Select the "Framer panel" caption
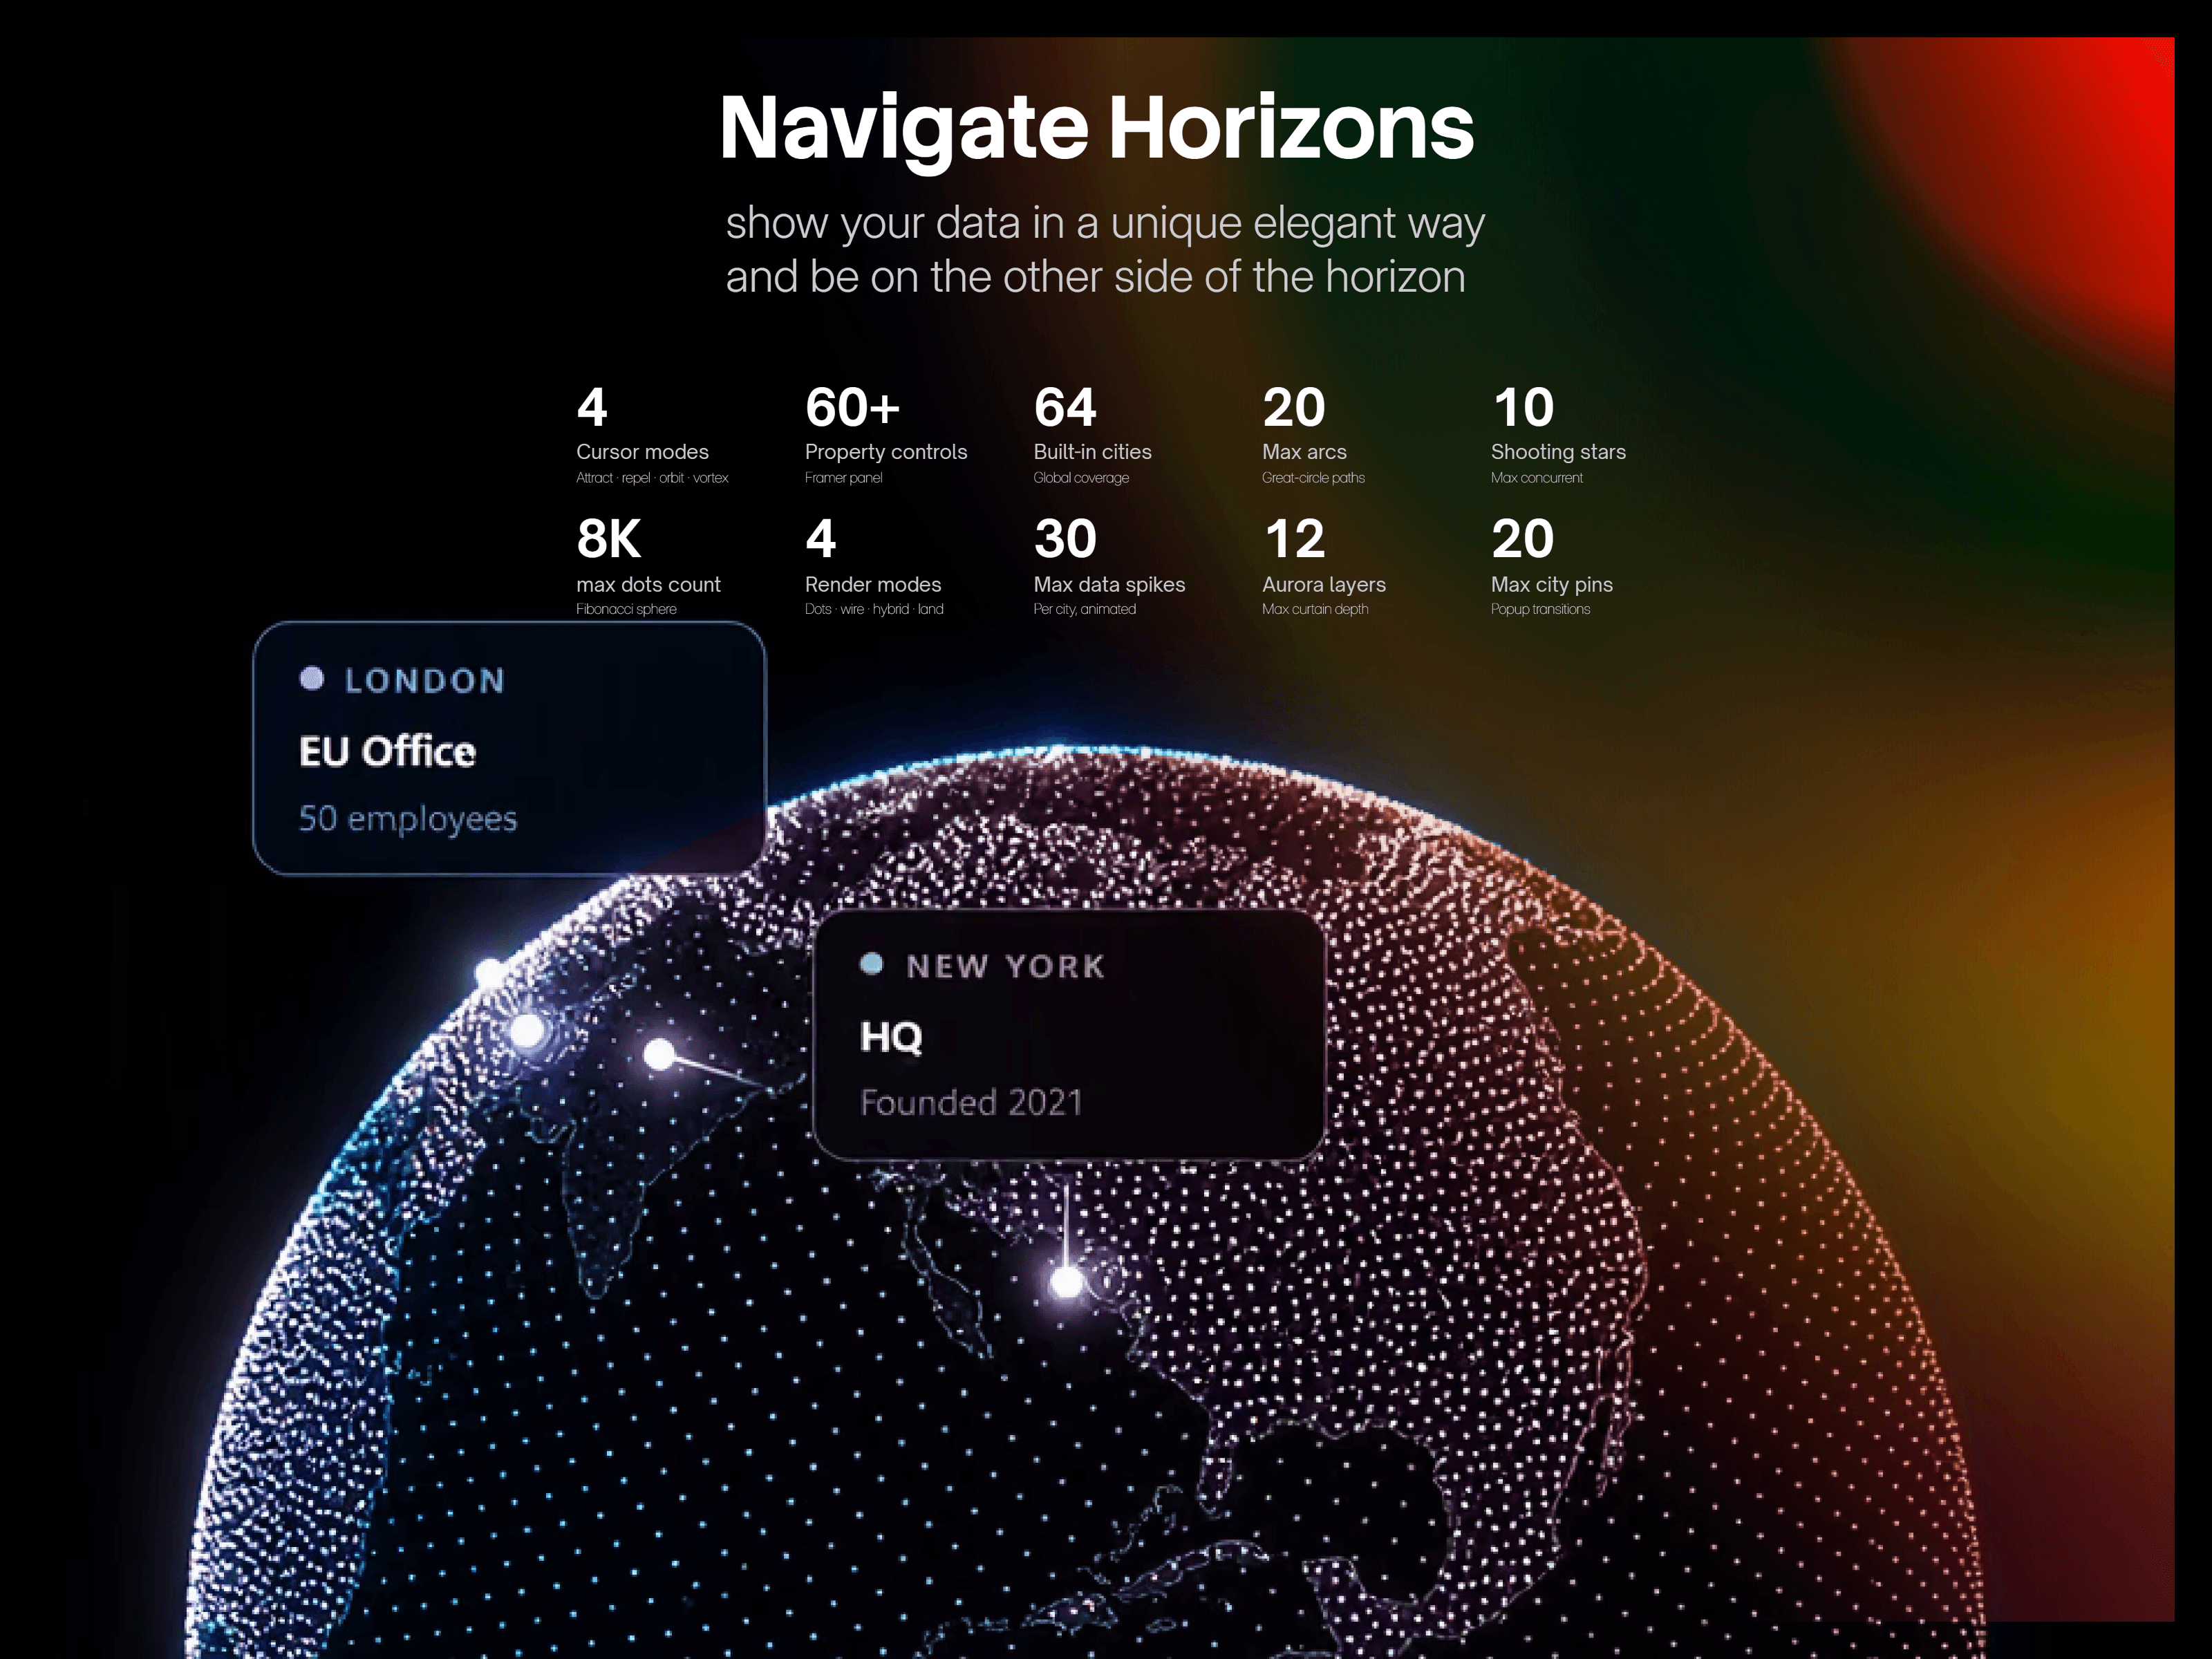Image resolution: width=2212 pixels, height=1659 pixels. click(x=843, y=478)
